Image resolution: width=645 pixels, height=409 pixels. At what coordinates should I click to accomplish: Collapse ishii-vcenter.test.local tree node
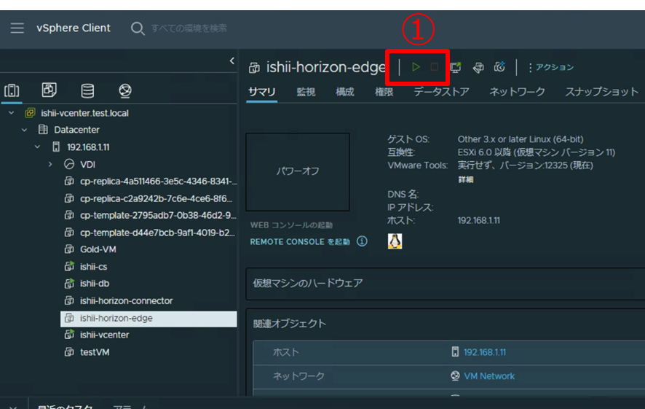[x=12, y=113]
